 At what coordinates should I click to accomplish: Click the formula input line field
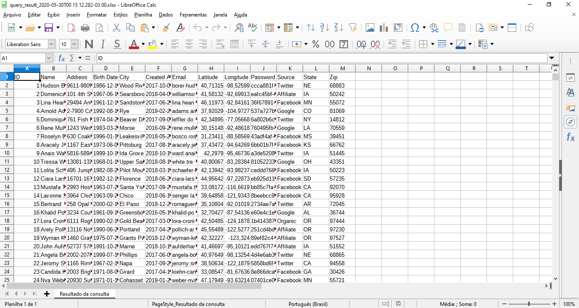coord(321,58)
